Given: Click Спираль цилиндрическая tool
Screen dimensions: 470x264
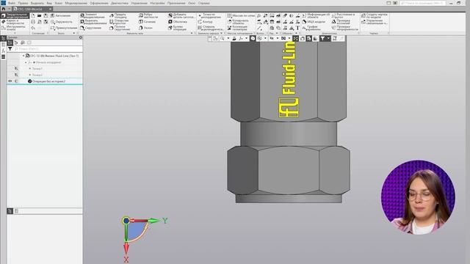Looking at the screenshot, I should tap(211, 28).
